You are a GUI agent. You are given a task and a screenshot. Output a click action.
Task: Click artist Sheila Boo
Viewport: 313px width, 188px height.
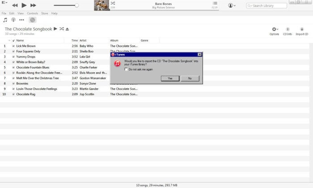point(87,51)
